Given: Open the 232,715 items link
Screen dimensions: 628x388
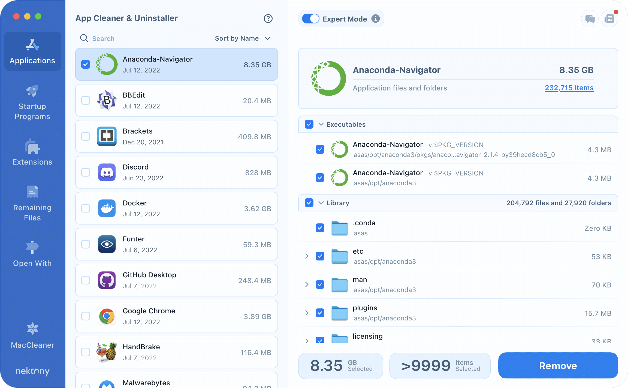Looking at the screenshot, I should (x=569, y=88).
